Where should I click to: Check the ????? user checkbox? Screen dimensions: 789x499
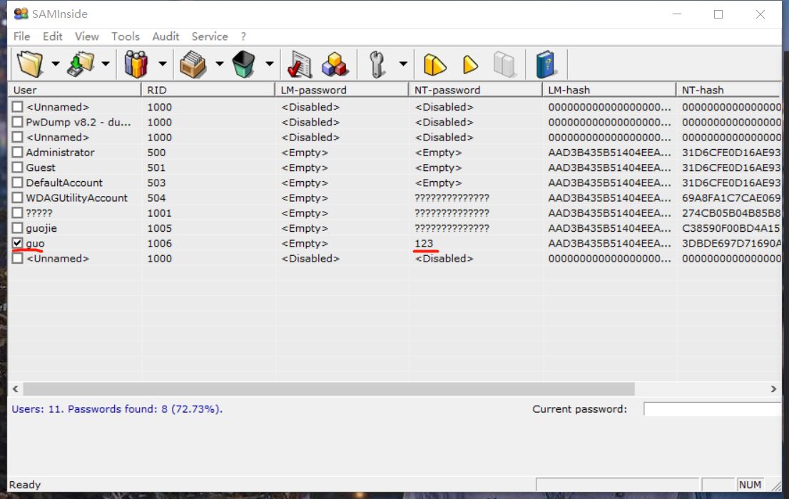point(18,212)
